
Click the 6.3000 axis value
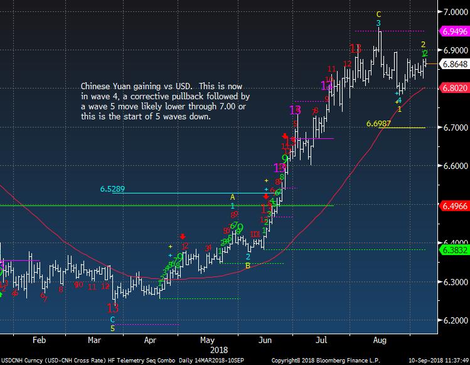(x=455, y=282)
